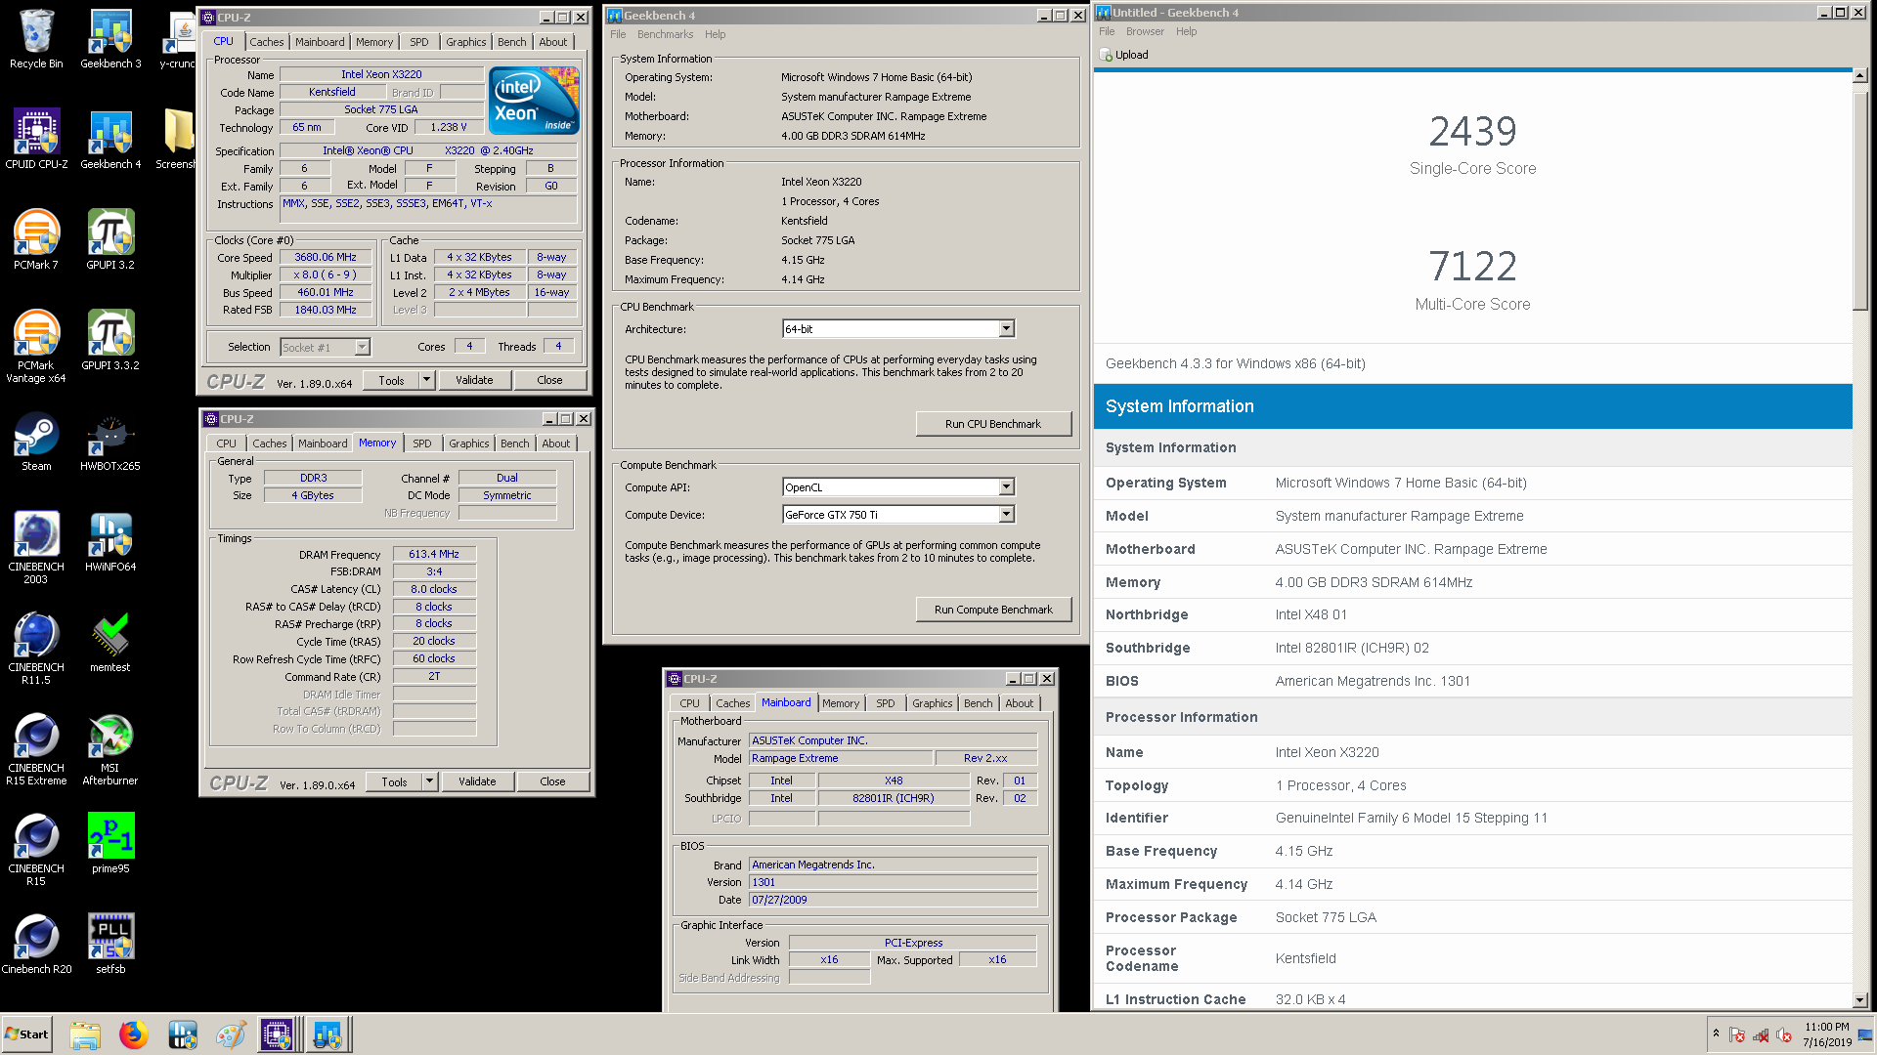Open File Explorer from the taskbar

click(x=85, y=1034)
